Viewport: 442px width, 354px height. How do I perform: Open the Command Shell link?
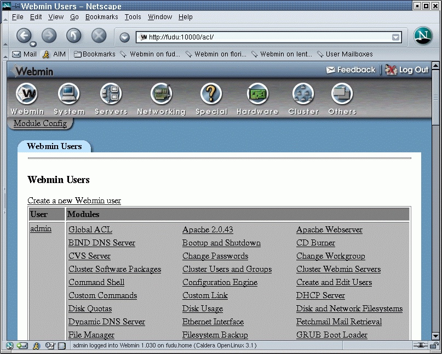tap(96, 282)
